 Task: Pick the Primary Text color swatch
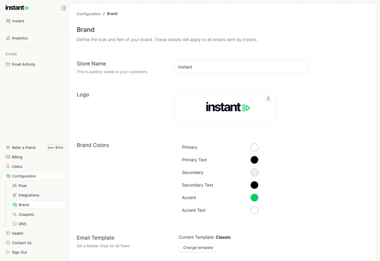[x=254, y=160]
